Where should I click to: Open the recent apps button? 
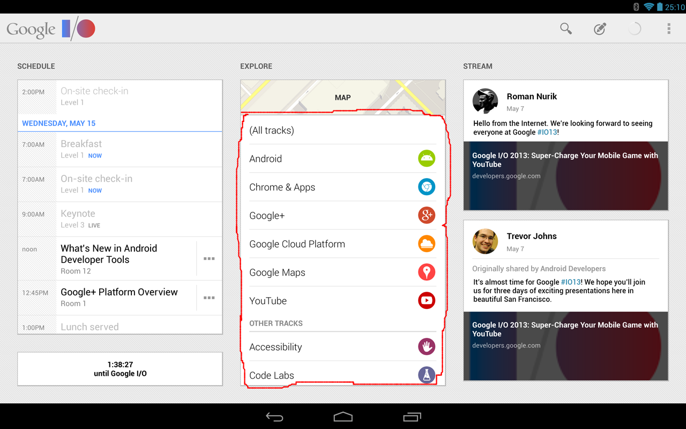[x=412, y=417]
